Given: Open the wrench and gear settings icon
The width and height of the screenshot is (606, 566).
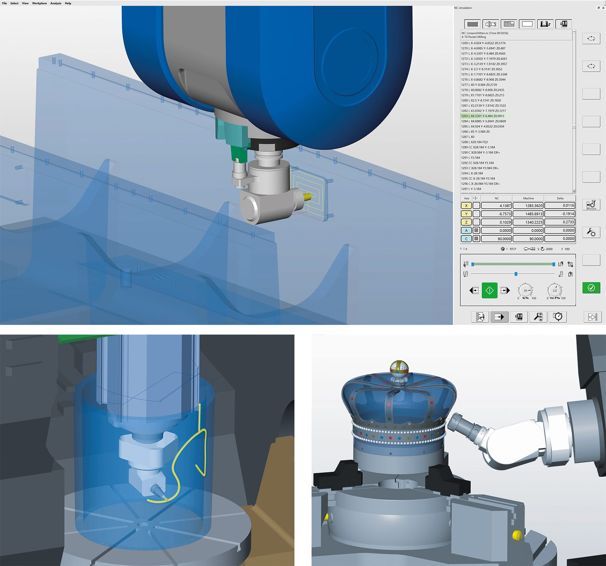Looking at the screenshot, I should tap(591, 232).
